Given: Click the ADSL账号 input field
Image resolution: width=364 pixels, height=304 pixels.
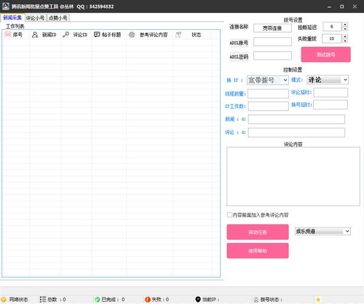Looking at the screenshot, I should [x=272, y=42].
